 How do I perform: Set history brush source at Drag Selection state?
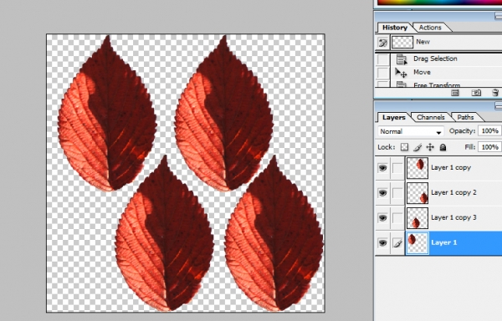click(x=382, y=59)
